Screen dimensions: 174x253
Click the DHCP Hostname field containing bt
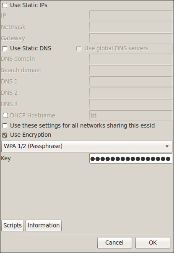pyautogui.click(x=131, y=115)
